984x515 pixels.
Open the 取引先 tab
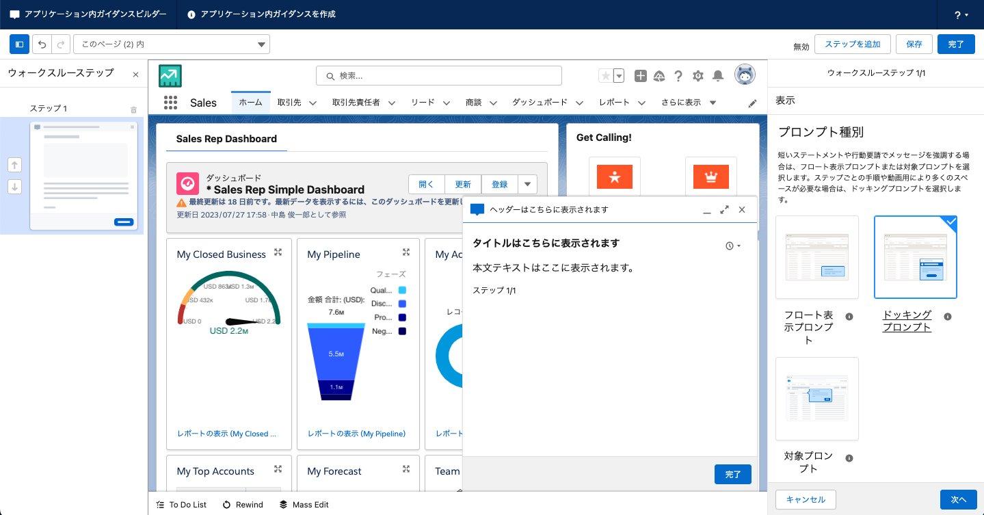click(289, 102)
